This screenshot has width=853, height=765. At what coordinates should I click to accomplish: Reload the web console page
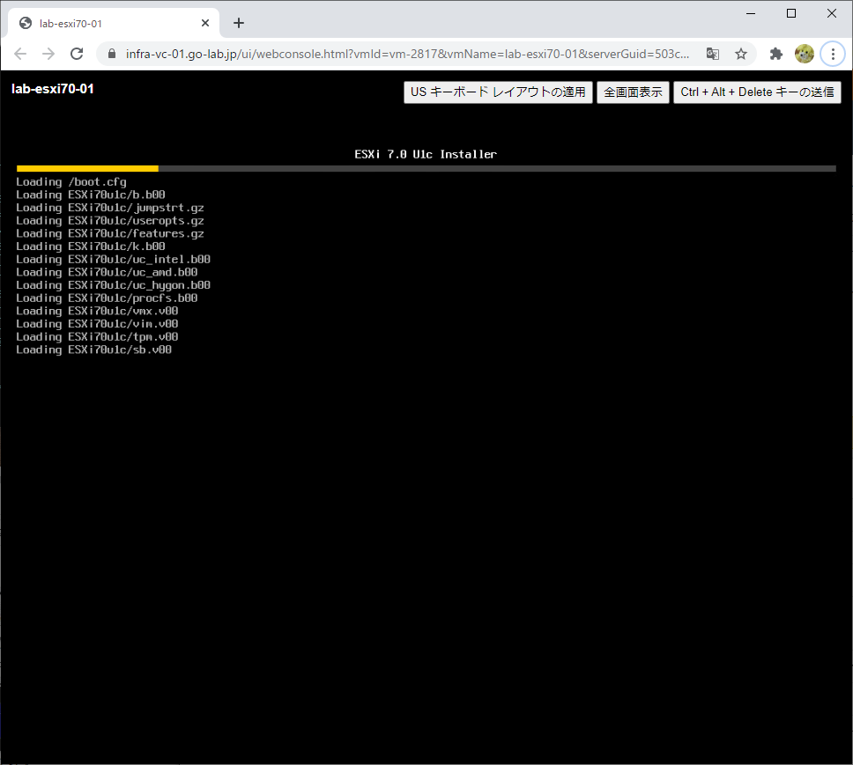(77, 54)
